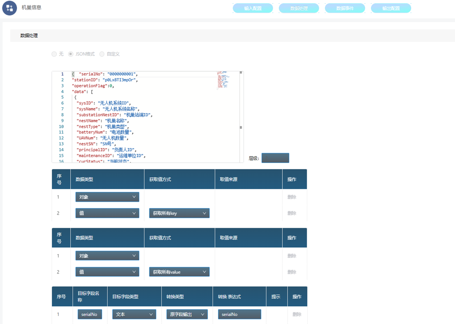
Task: Click the 层级 input field
Action: (275, 158)
